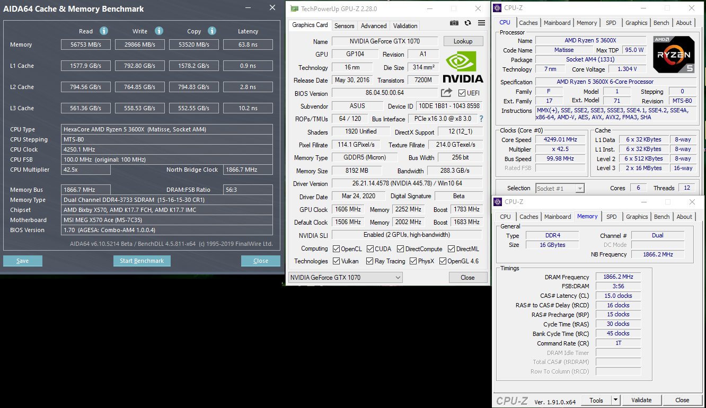Click the AMD Ryzen 5 logo in CPU-Z
This screenshot has width=706, height=408.
pos(673,55)
